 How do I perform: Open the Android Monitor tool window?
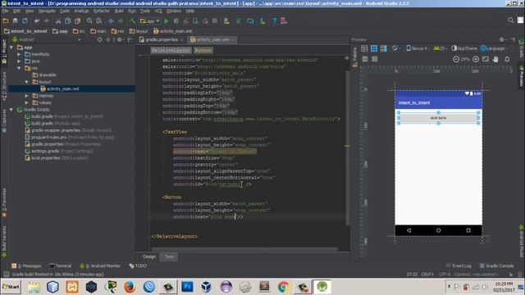click(100, 265)
